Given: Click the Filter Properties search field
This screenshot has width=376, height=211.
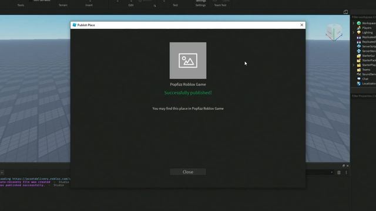Looking at the screenshot, I should (x=364, y=96).
